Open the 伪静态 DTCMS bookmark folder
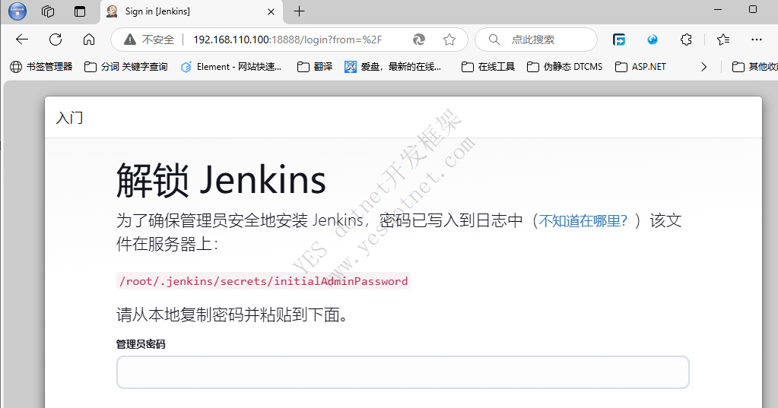Screen dimensions: 778x408 pos(564,66)
